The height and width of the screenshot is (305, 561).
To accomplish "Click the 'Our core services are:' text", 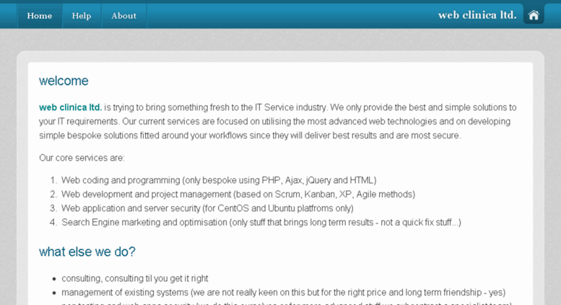I will 82,158.
